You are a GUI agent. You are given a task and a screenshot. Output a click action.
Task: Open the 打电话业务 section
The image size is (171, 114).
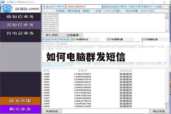(x=21, y=33)
